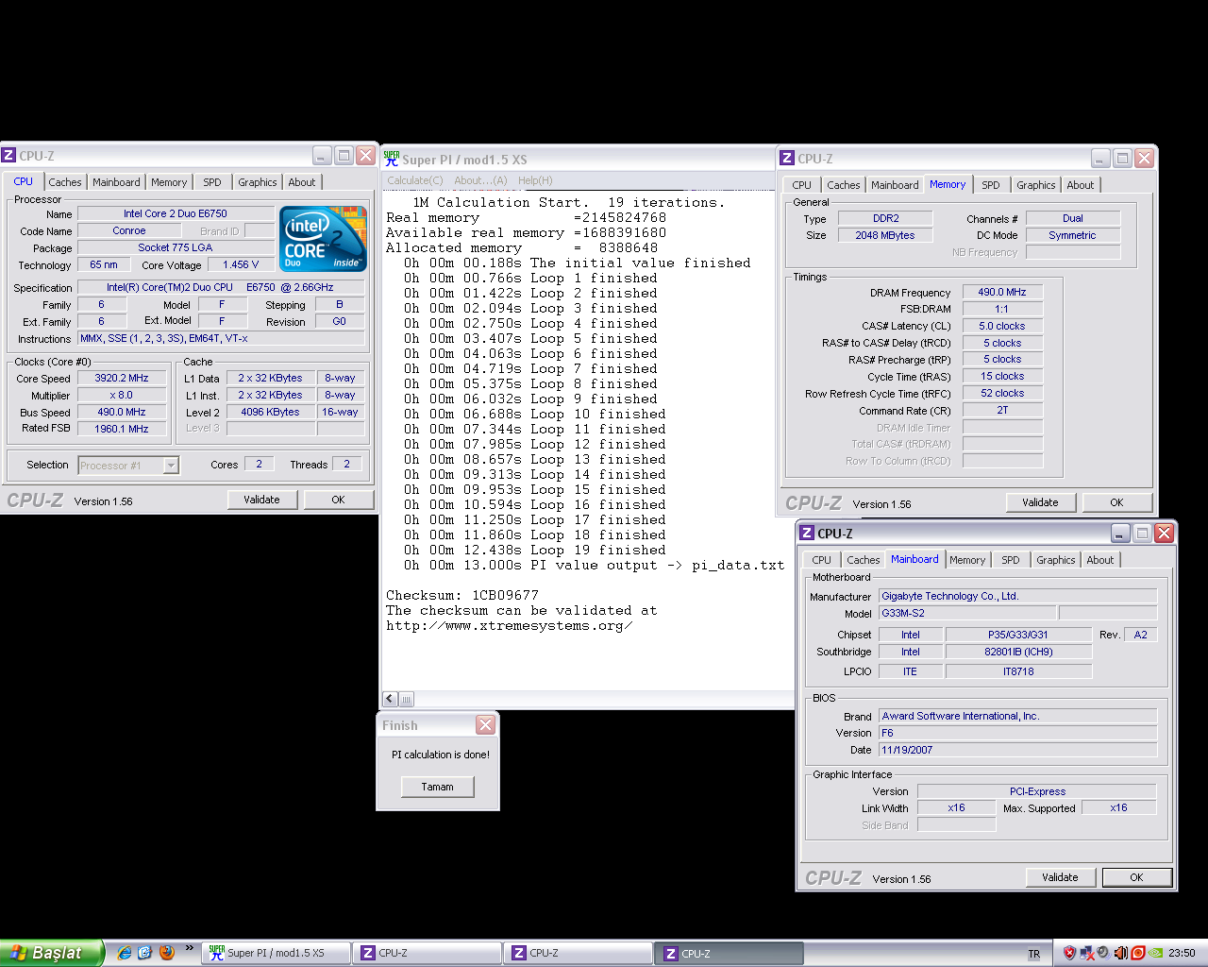1208x967 pixels.
Task: Click the gray speaker sound tray icon
Action: pos(1103,953)
